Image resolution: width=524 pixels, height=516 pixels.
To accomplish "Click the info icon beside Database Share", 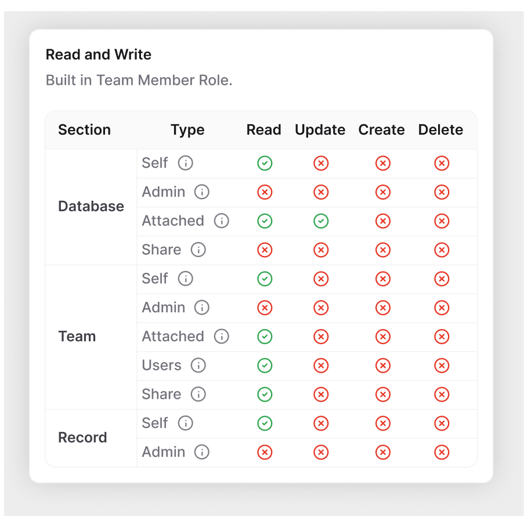I will tap(198, 250).
